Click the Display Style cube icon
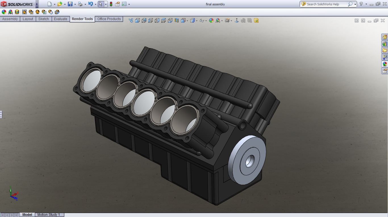 (193, 20)
